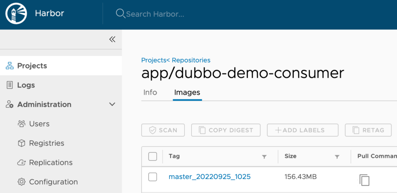Click the Harbor lighthouse logo

click(16, 14)
